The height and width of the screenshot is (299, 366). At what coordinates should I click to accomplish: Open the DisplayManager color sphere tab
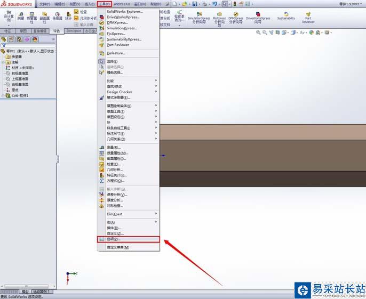[35, 39]
